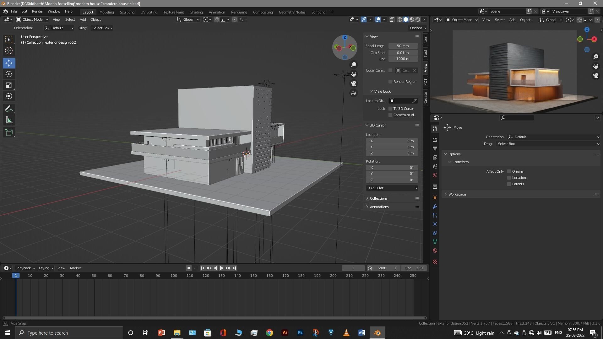Screen dimensions: 603x339
Task: Select Material Preview shading sphere
Action: [x=412, y=19]
